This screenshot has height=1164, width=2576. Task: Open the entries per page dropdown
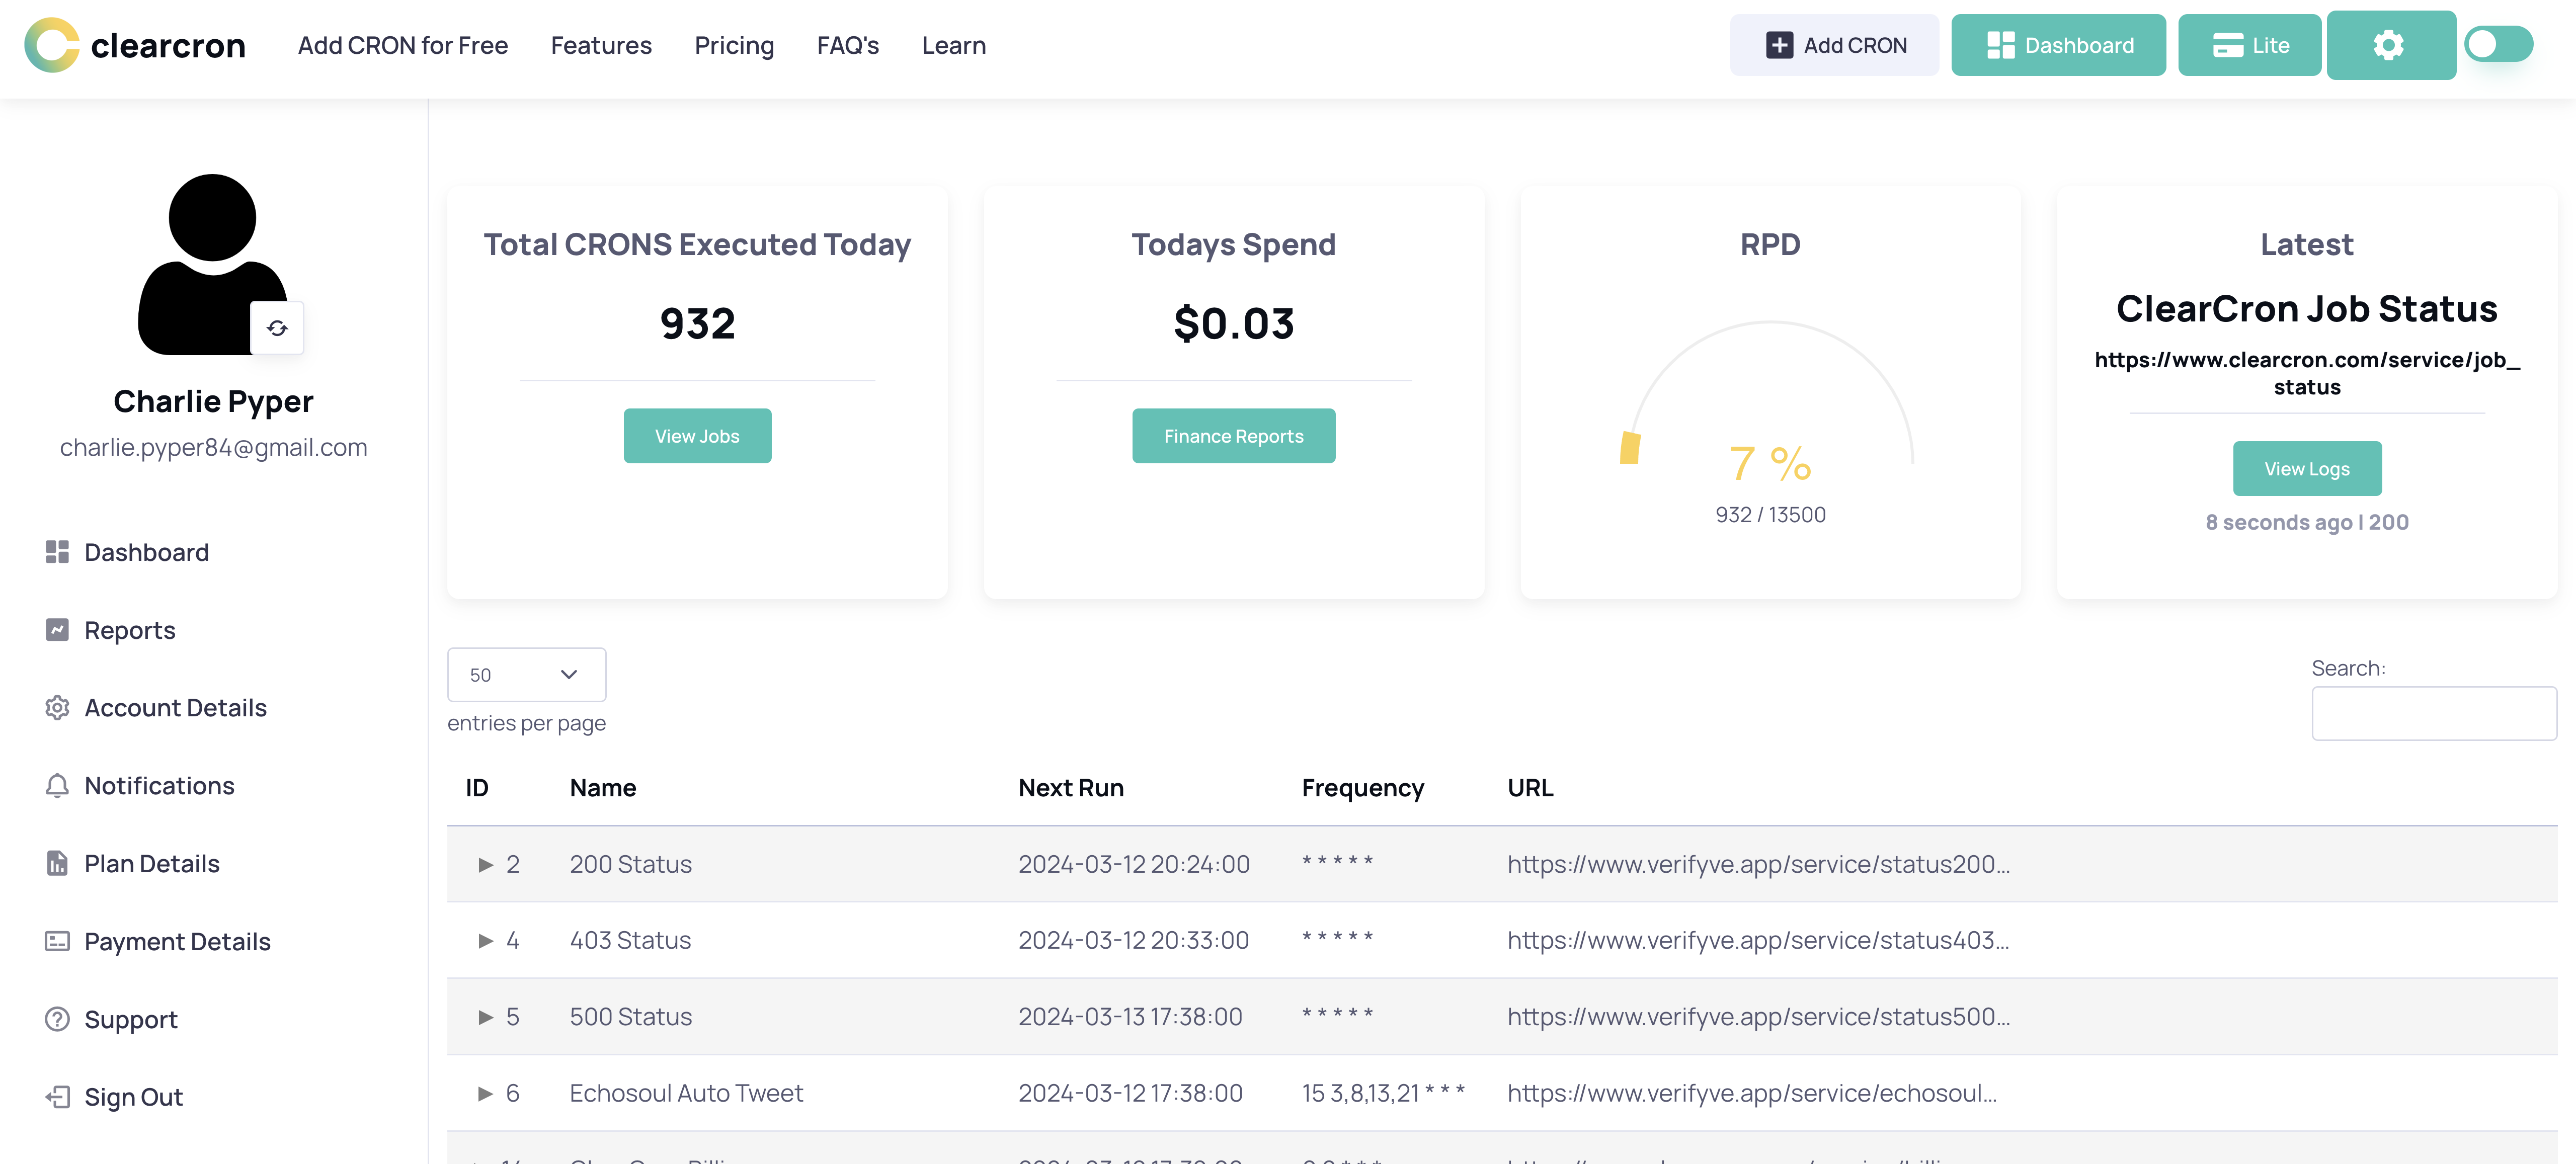[x=526, y=674]
